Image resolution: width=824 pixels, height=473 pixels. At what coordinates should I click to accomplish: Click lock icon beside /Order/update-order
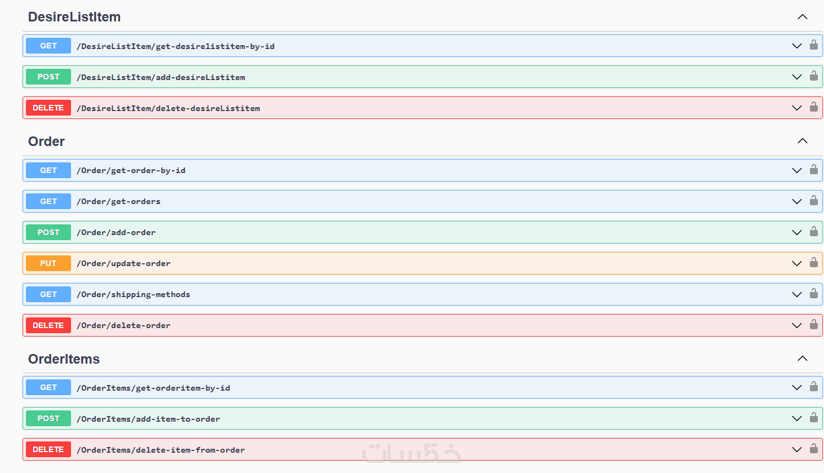point(814,263)
